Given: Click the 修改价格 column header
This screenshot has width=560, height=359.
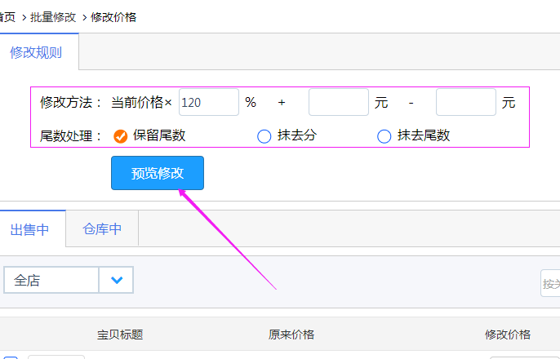Looking at the screenshot, I should 507,335.
